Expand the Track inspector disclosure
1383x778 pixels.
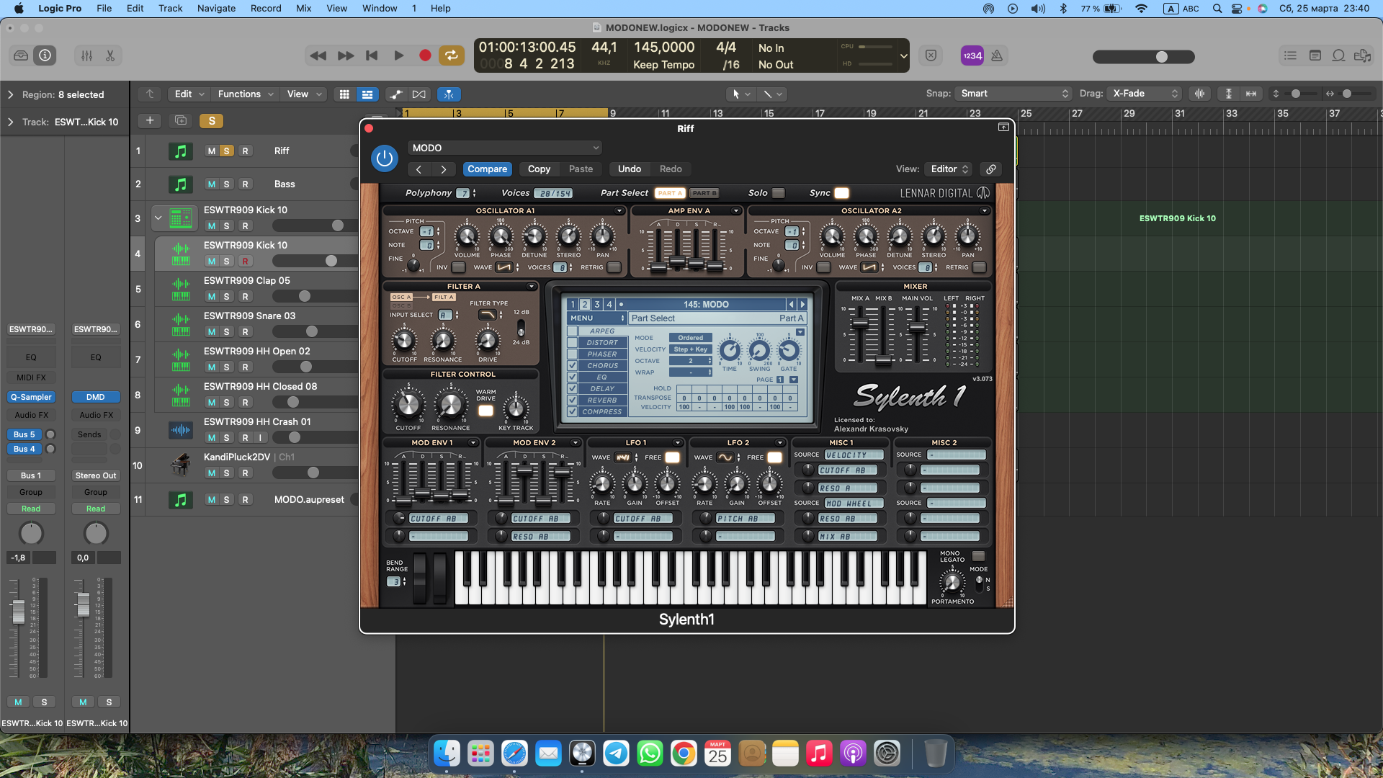(x=10, y=122)
